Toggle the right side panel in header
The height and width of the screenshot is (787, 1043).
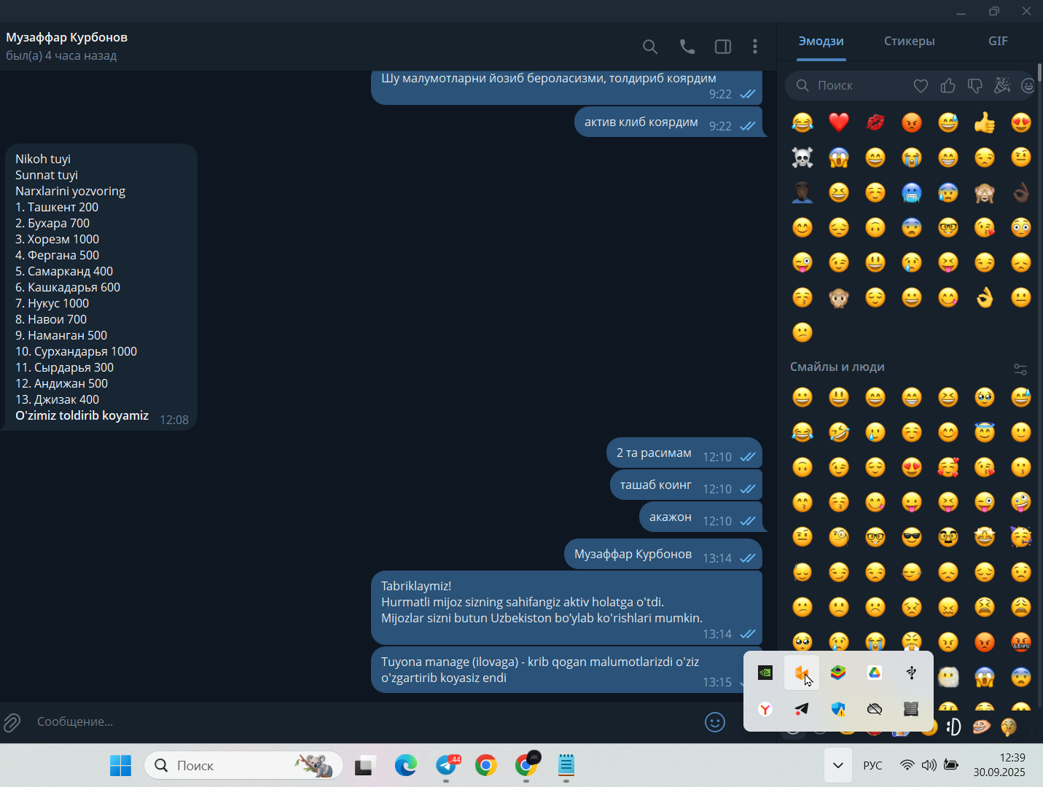tap(723, 47)
